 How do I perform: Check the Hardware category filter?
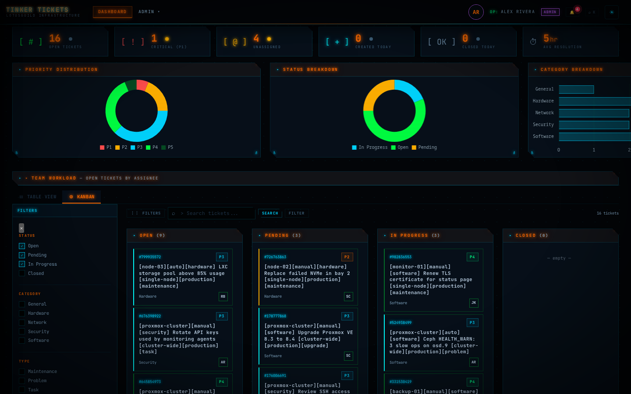point(22,313)
